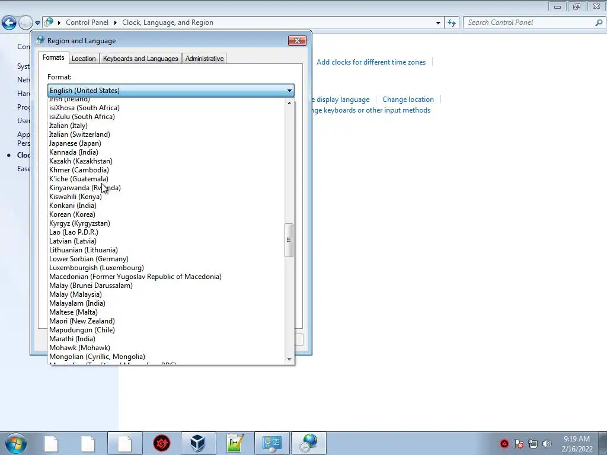
Task: Select Mapudungun (Chile) format
Action: coord(167,330)
